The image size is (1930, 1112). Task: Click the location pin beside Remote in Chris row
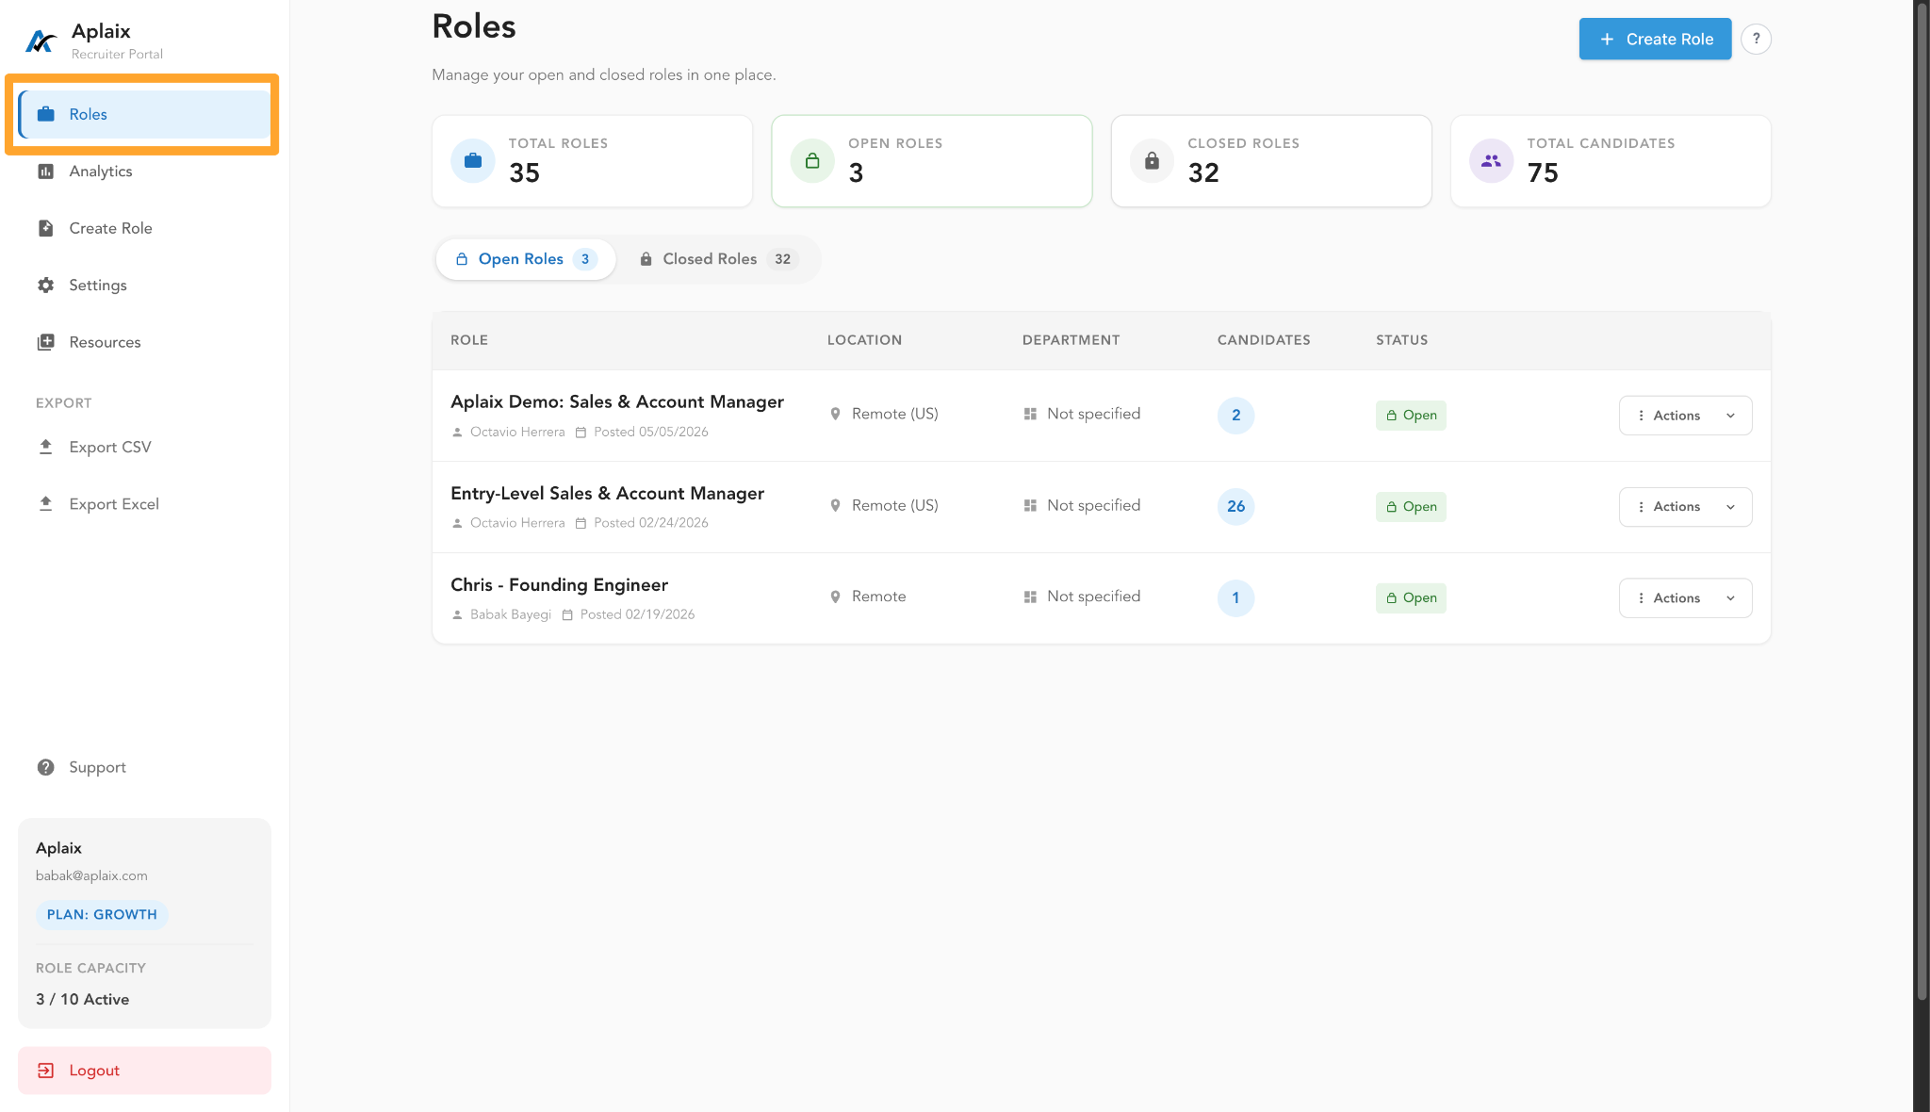835,597
